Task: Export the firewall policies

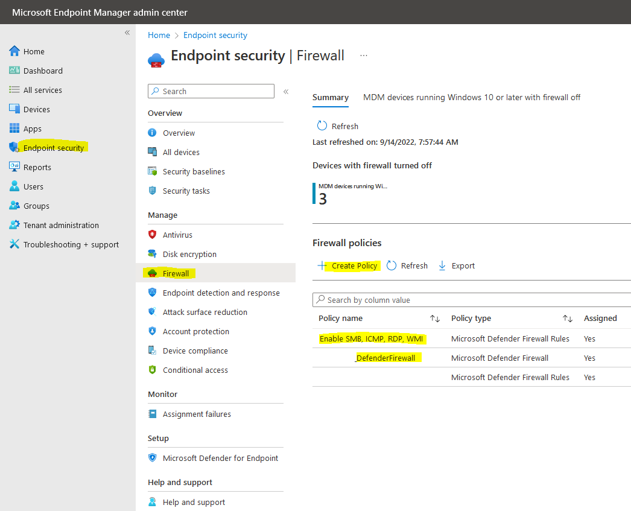Action: click(x=456, y=265)
